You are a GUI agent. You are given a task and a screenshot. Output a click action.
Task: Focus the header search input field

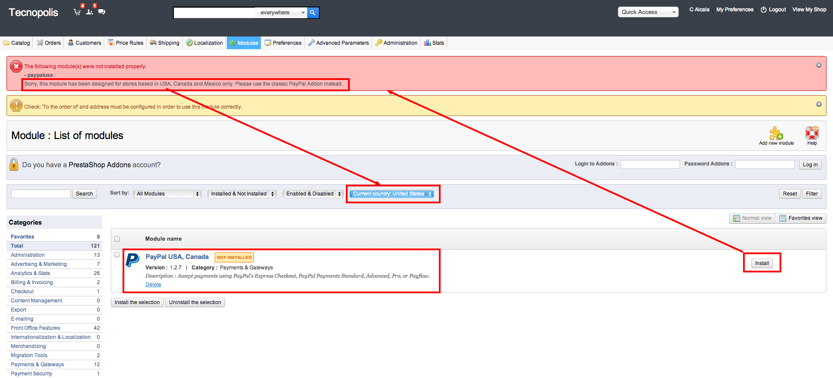coord(215,13)
